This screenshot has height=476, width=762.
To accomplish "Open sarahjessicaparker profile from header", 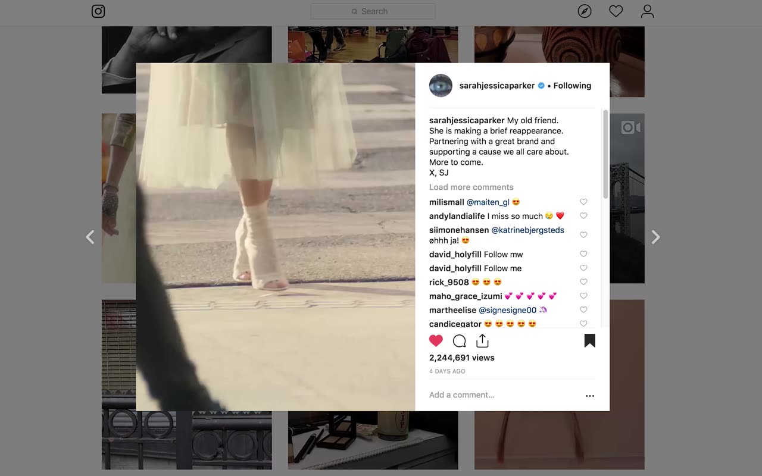I will tap(496, 86).
